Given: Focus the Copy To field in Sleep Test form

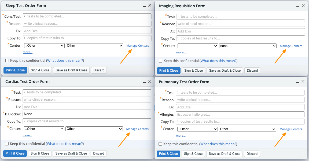Looking at the screenshot, I should pos(87,38).
